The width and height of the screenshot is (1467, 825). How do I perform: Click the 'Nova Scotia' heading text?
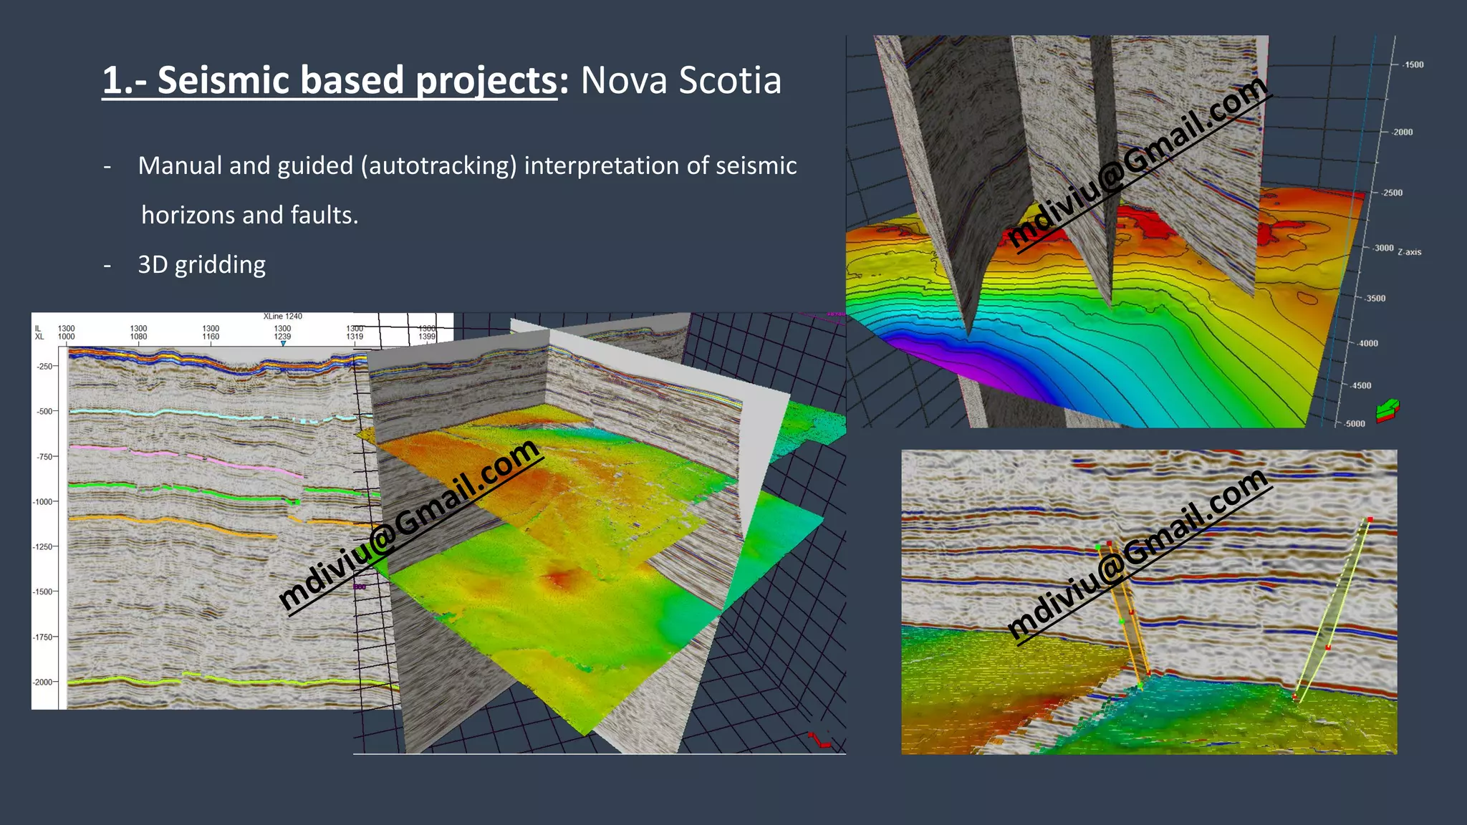click(x=680, y=80)
